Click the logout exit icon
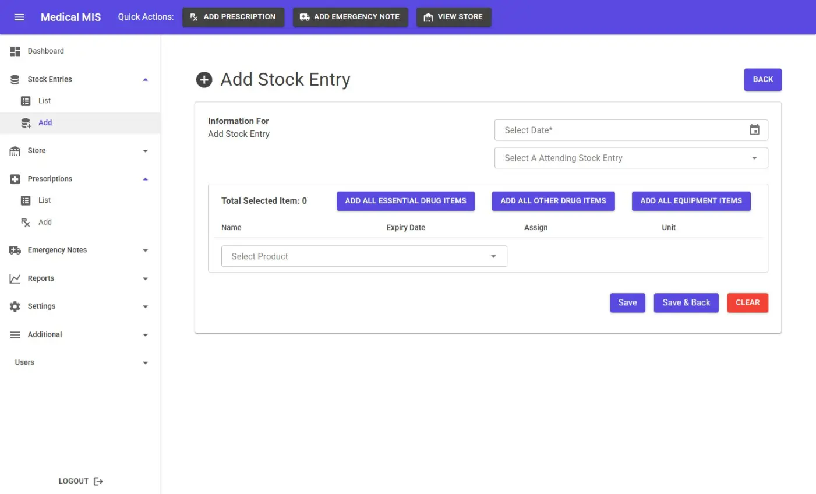816x494 pixels. click(x=98, y=481)
